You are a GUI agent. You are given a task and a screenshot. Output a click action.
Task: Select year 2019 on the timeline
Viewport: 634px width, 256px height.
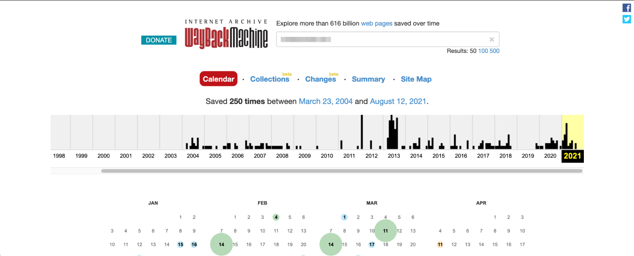coord(528,156)
